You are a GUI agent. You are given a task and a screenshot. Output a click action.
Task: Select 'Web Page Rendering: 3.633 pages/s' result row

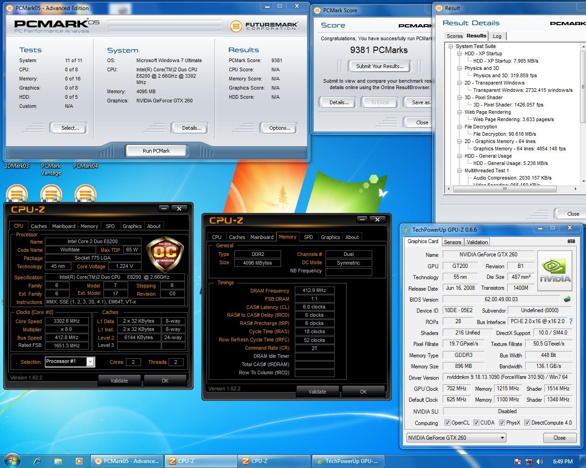[513, 119]
